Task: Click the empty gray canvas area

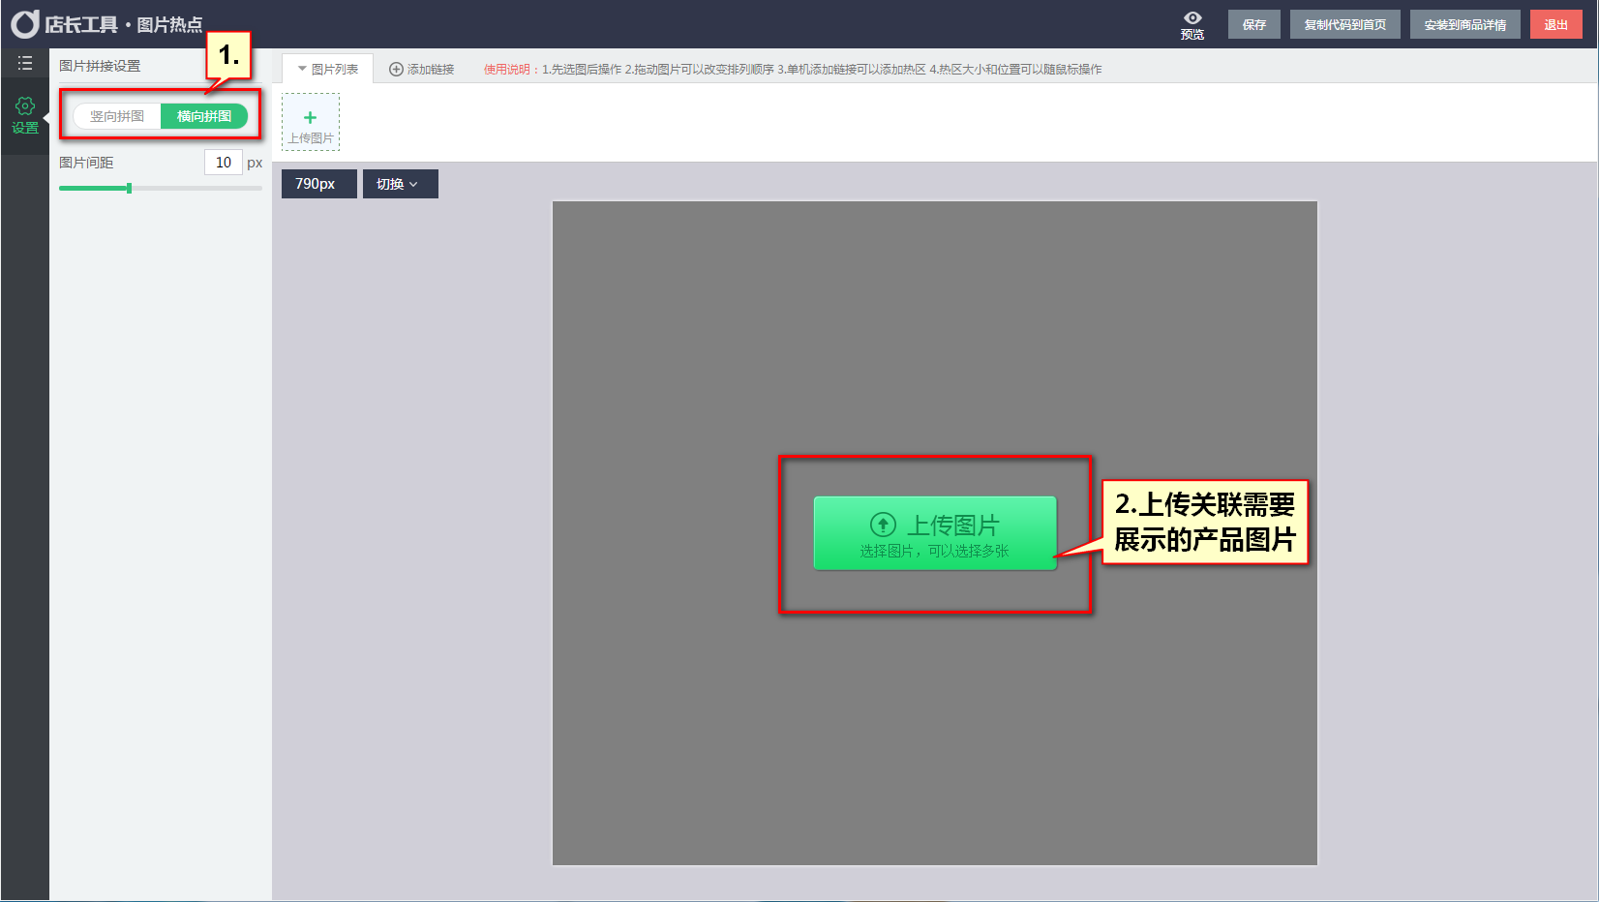Action: click(x=678, y=339)
